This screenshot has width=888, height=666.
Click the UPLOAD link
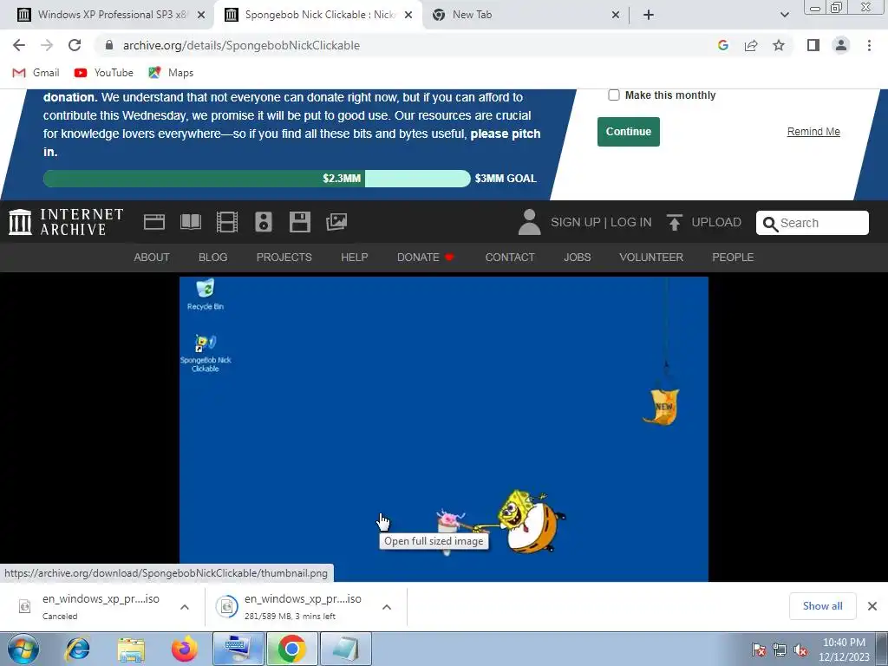tap(715, 222)
